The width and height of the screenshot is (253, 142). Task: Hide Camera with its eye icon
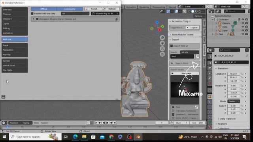[243, 23]
